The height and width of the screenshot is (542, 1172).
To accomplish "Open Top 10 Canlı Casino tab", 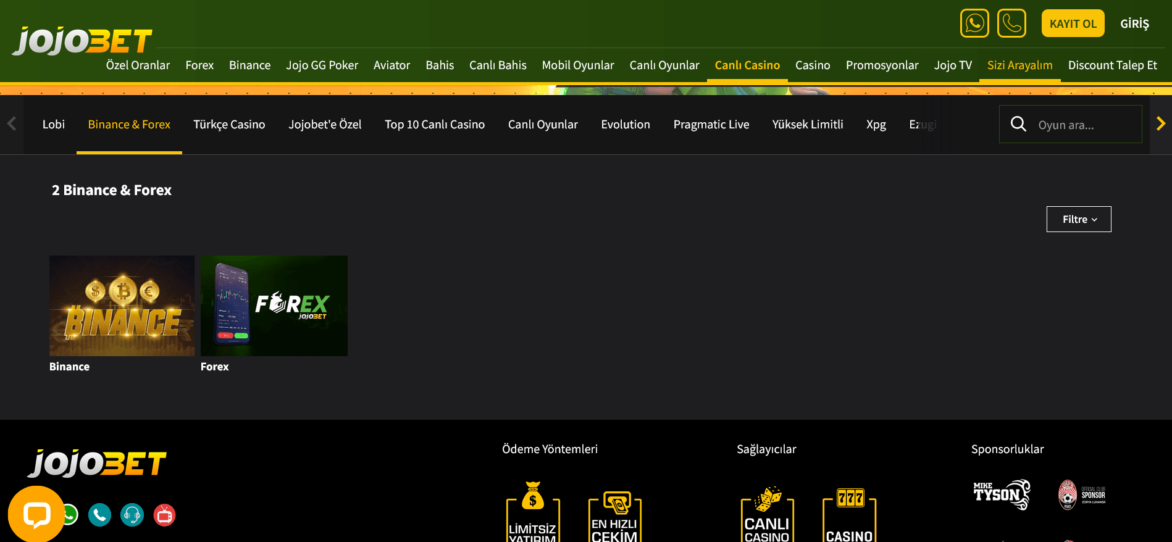I will click(435, 125).
